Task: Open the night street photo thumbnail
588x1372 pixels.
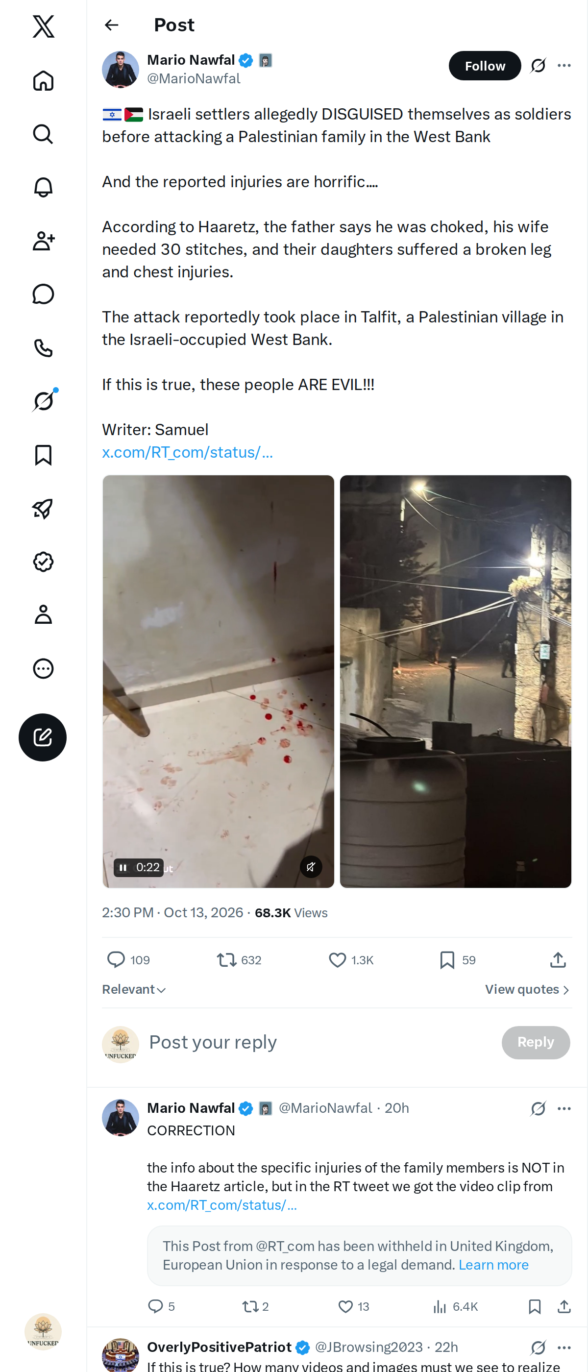Action: tap(455, 681)
